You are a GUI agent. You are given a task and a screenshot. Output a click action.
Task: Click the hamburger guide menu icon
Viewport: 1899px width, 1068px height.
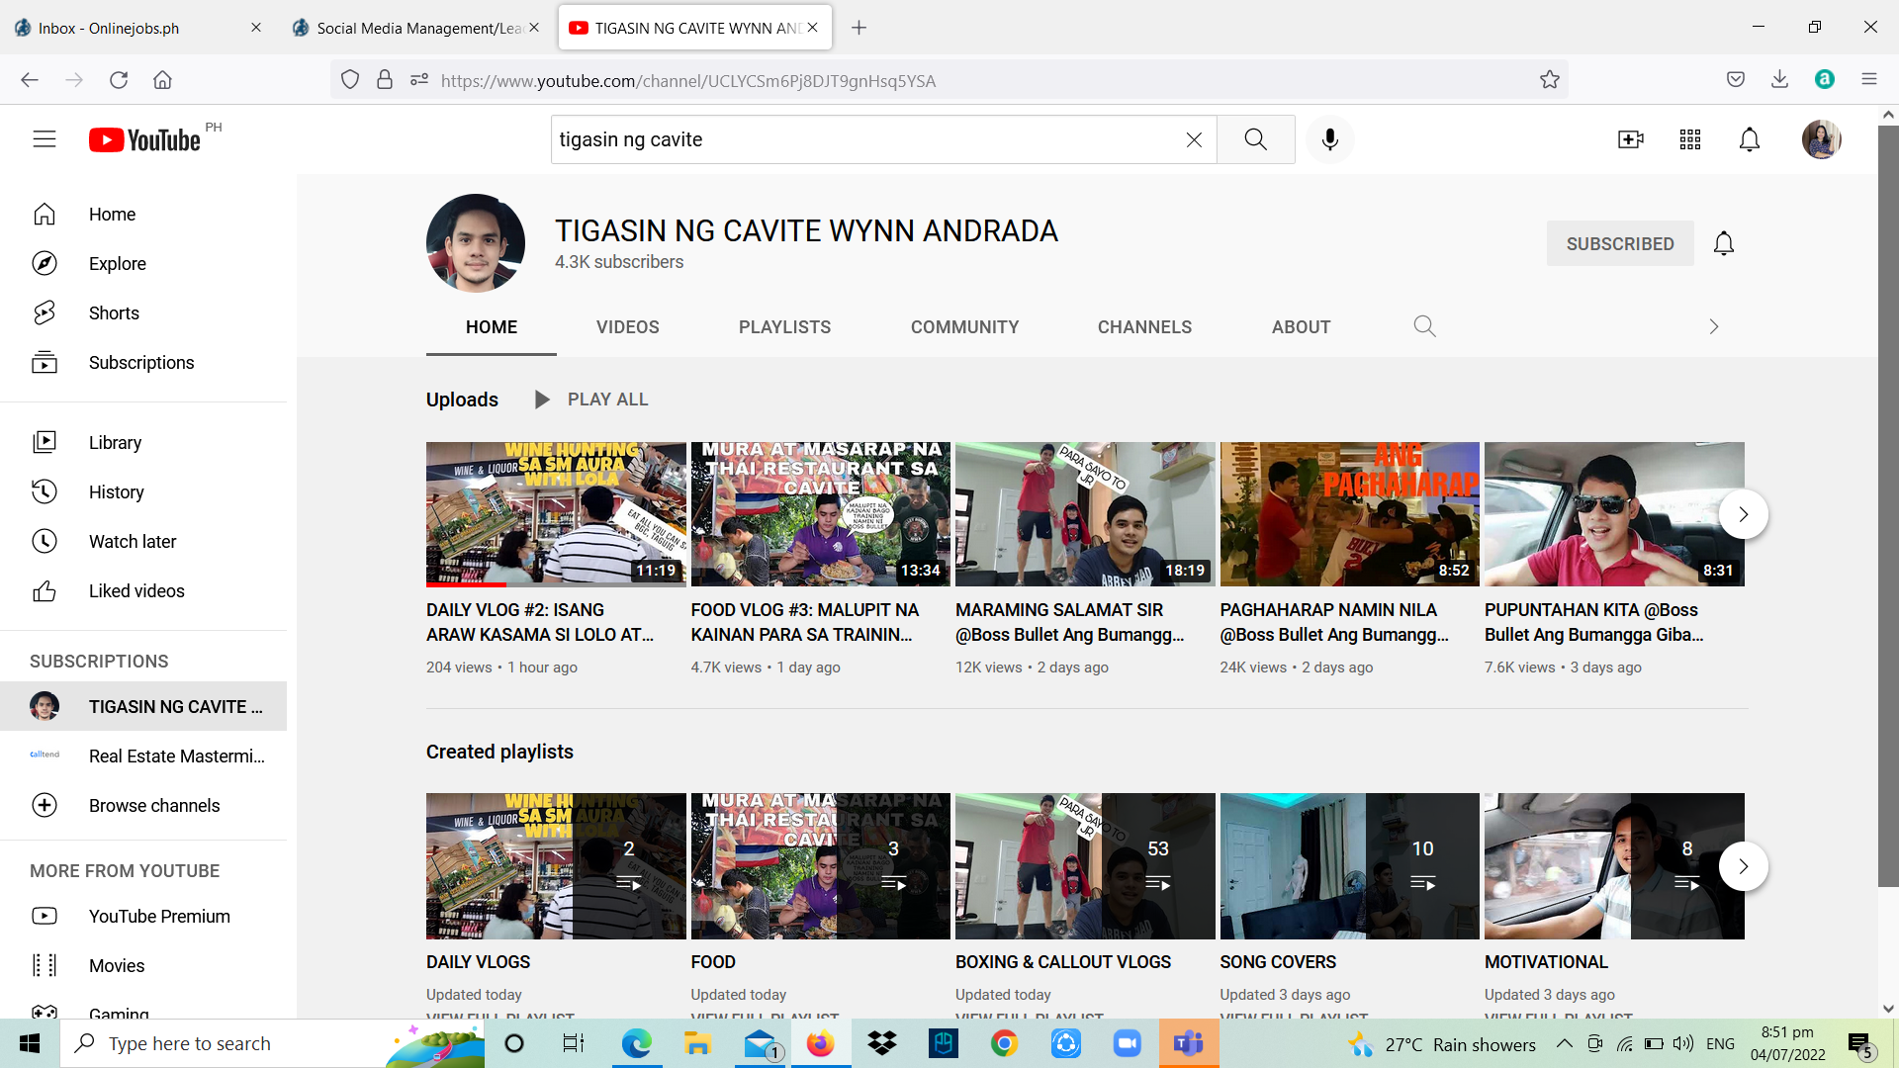tap(45, 139)
